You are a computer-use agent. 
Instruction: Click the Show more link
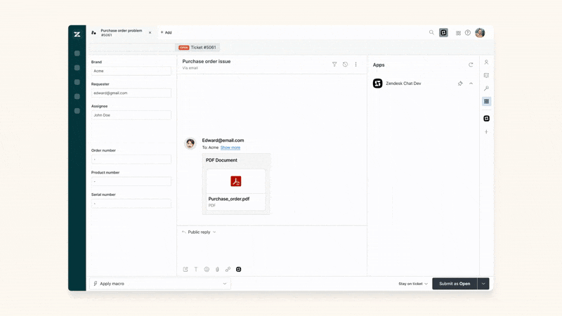230,147
